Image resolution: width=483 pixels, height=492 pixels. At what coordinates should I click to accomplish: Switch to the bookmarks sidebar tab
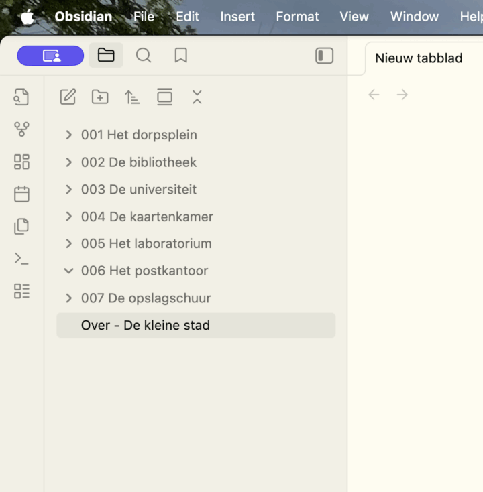pos(180,56)
